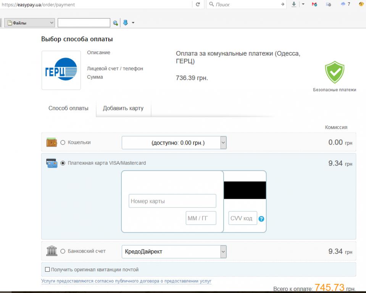366x293 pixels.
Task: Click the CVV code help question icon
Action: point(261,219)
